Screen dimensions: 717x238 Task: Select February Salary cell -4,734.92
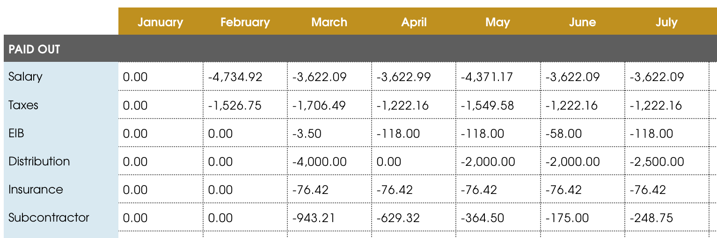coord(235,77)
